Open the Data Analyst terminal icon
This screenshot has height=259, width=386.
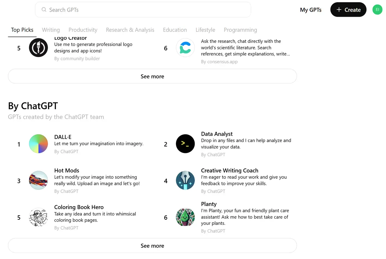click(185, 144)
